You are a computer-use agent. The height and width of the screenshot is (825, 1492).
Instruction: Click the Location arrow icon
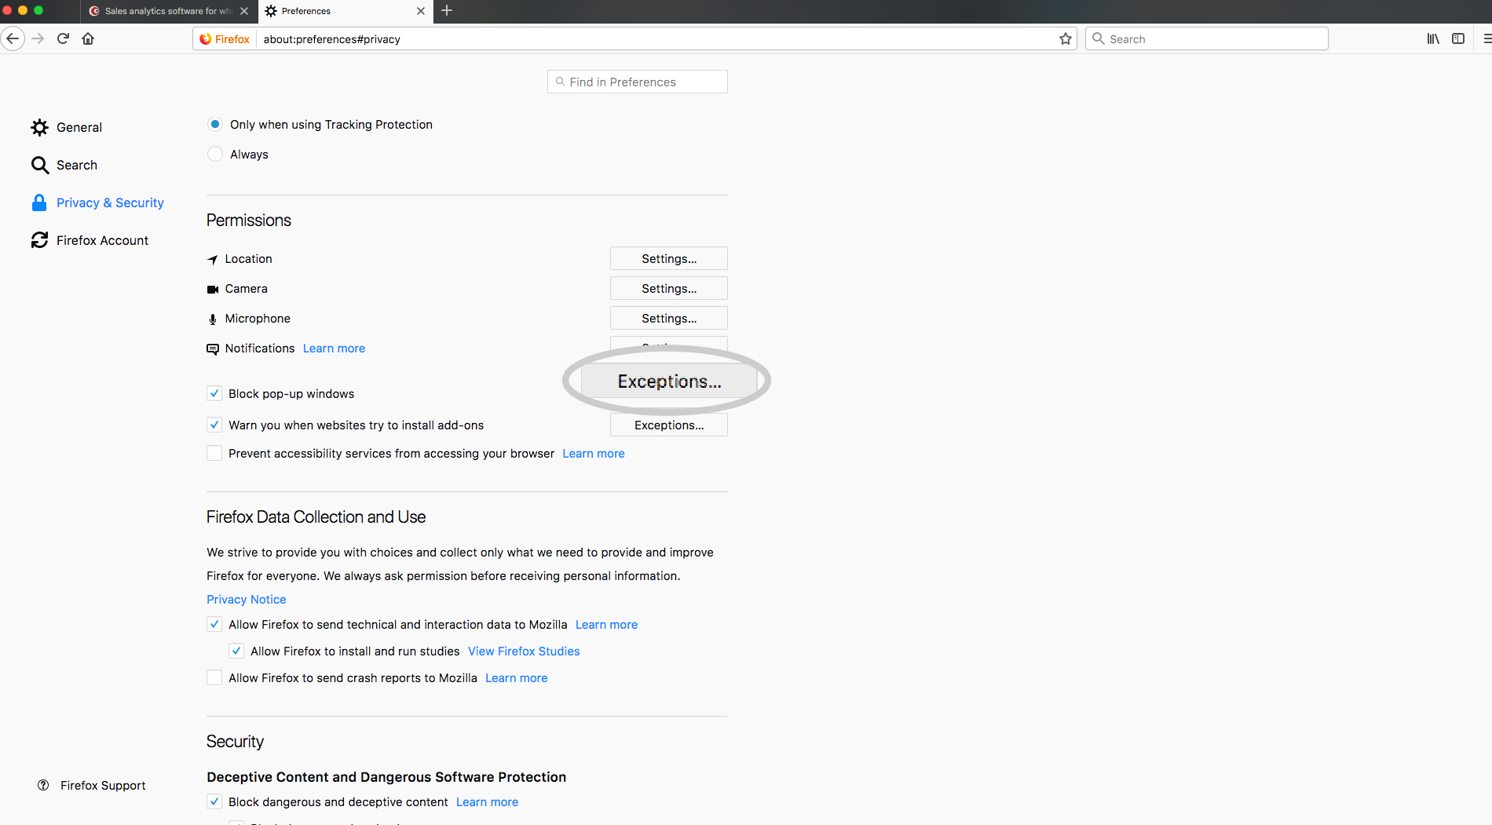[x=213, y=259]
